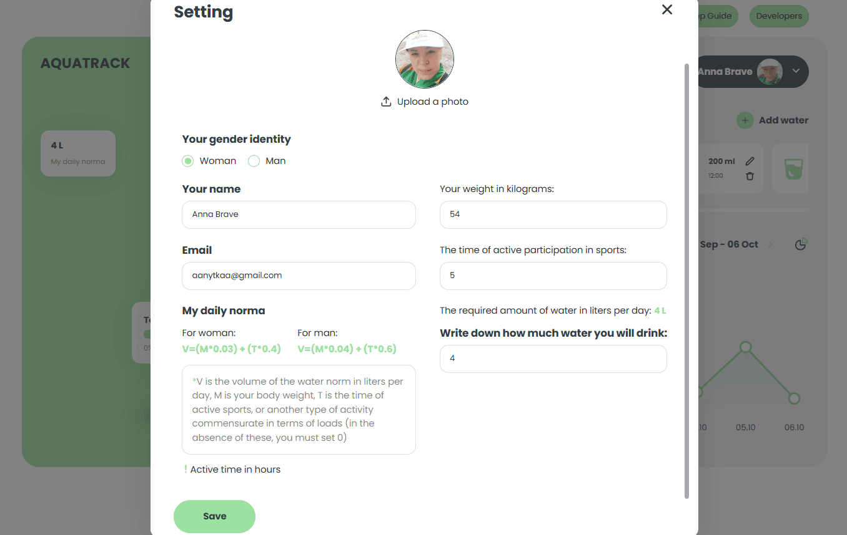
Task: Click the modal's vertical scrollbar
Action: pos(687,281)
